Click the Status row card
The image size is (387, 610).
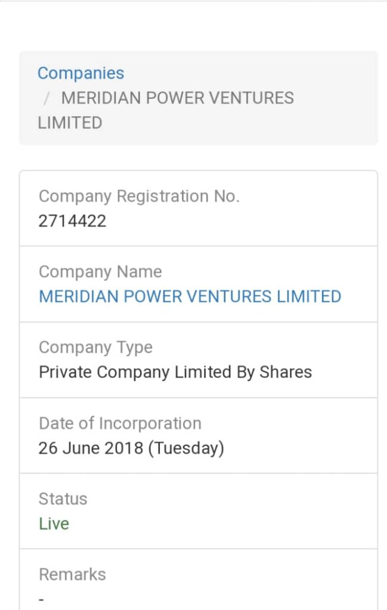click(x=199, y=511)
